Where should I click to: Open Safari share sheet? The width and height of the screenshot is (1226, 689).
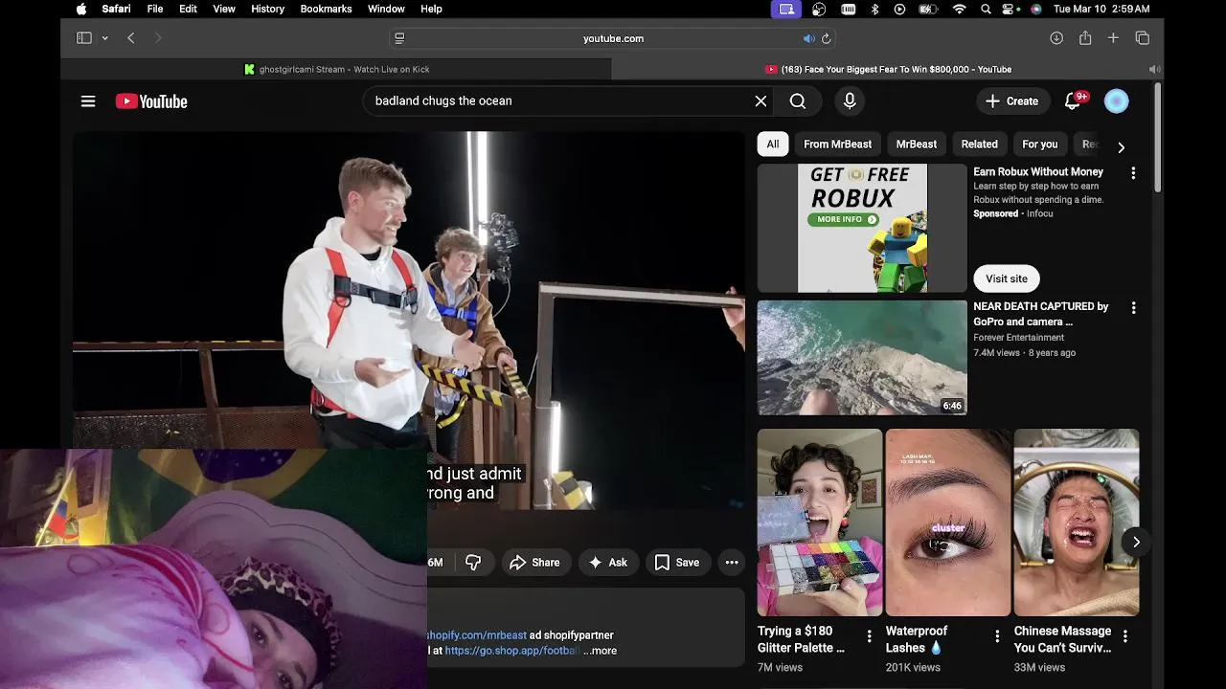point(1085,38)
